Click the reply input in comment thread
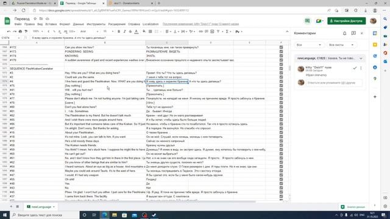The width and height of the screenshot is (390, 219). (x=334, y=83)
